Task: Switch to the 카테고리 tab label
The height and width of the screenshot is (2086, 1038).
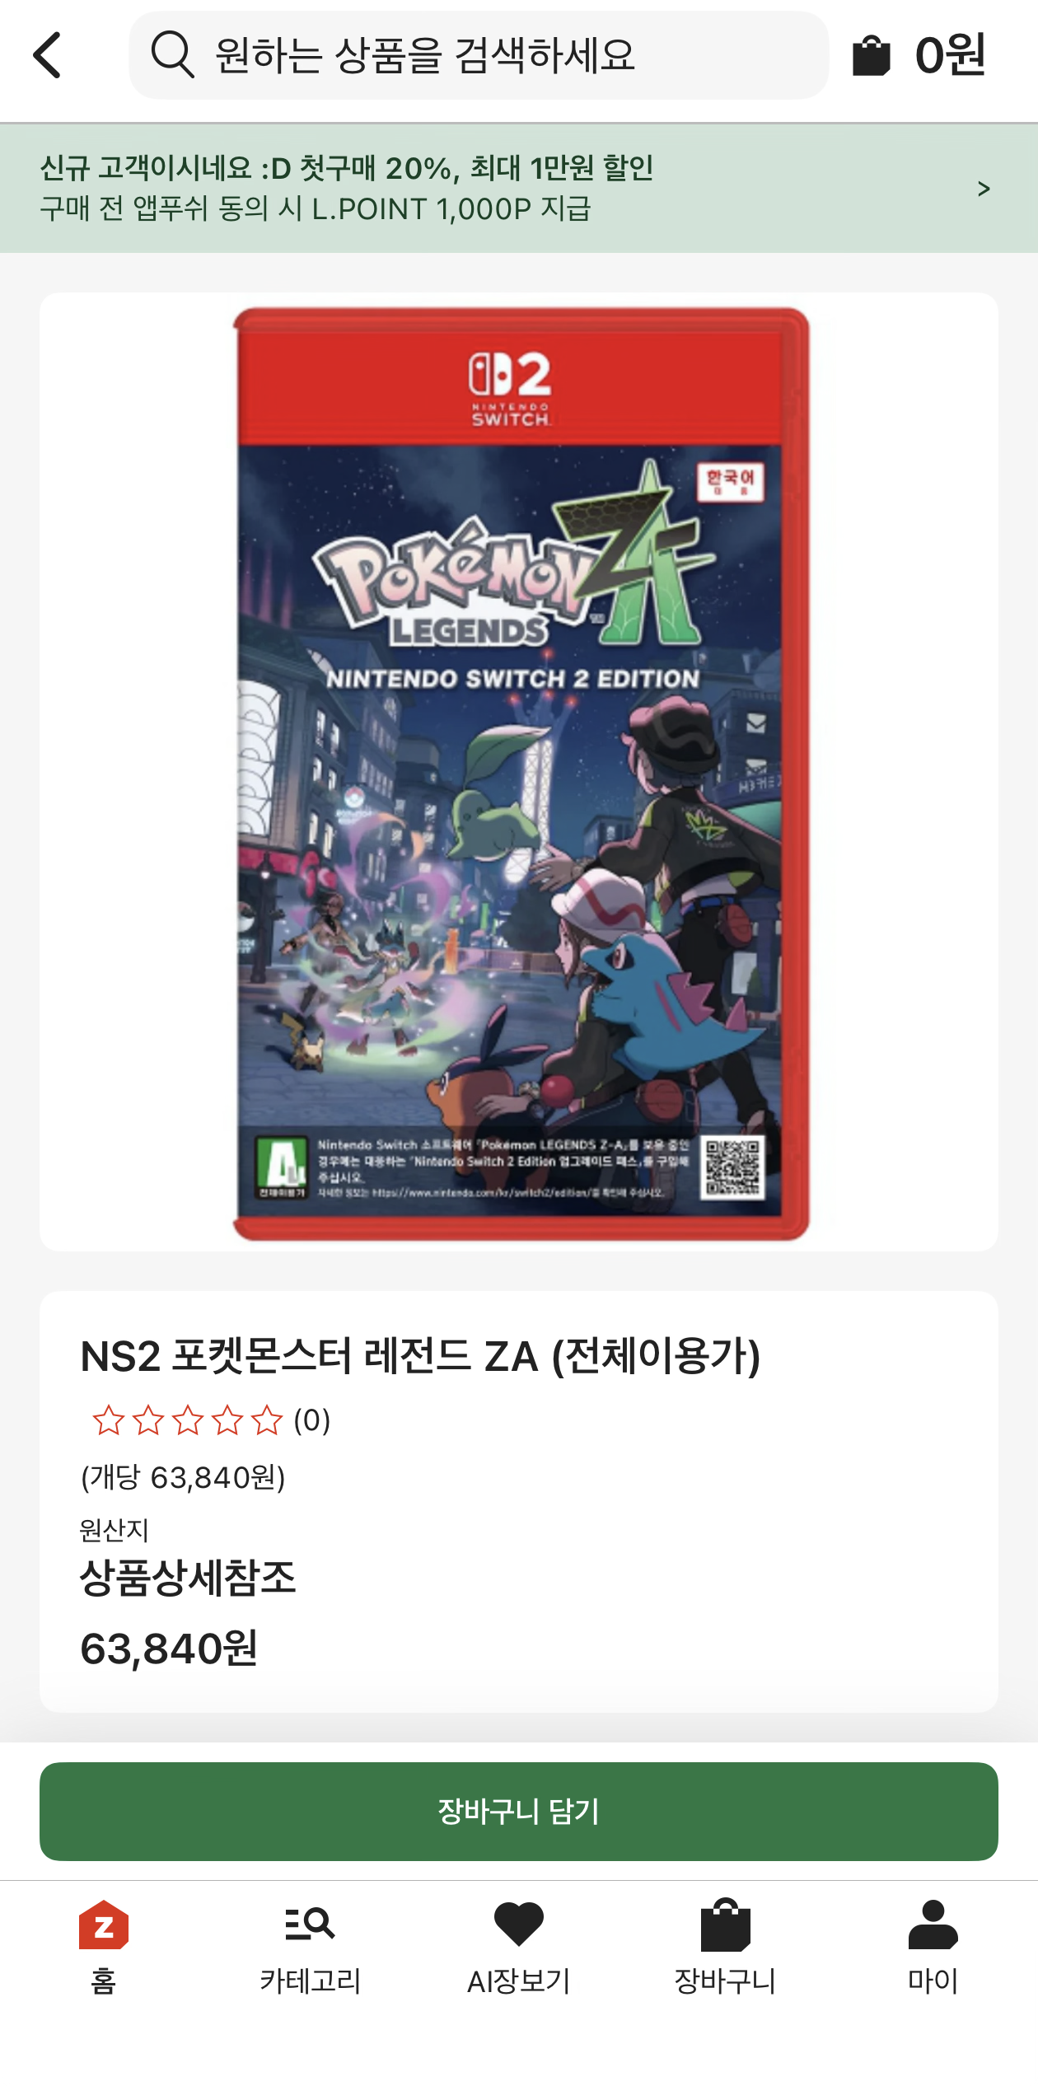Action: [311, 1981]
